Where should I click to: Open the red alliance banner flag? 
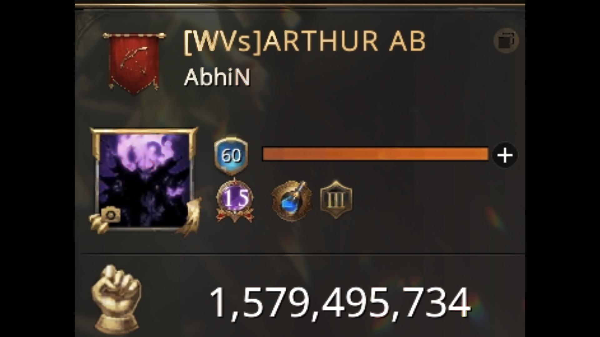(134, 63)
